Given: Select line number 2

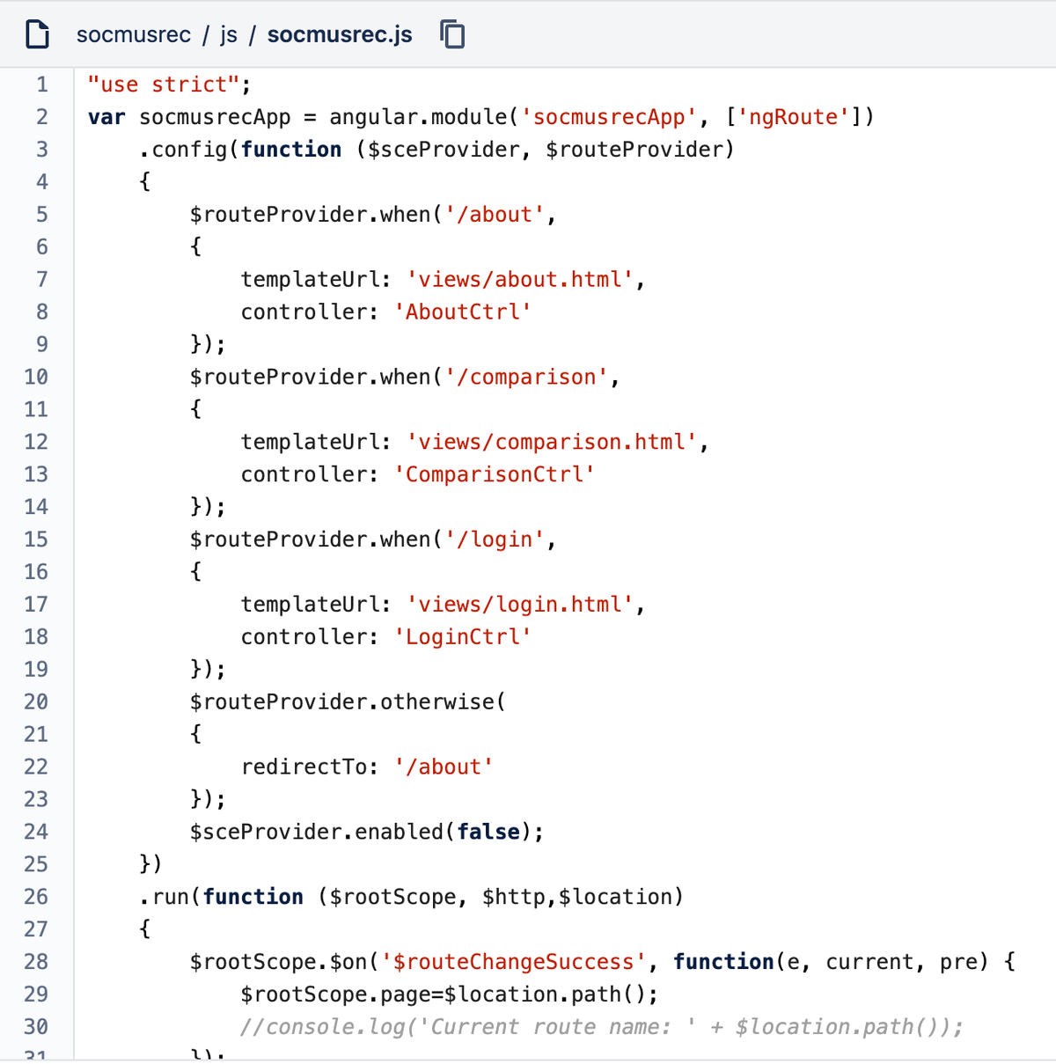Looking at the screenshot, I should pos(41,117).
